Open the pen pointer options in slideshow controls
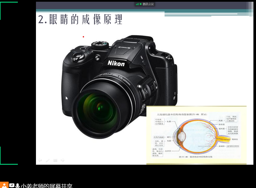 point(47,160)
